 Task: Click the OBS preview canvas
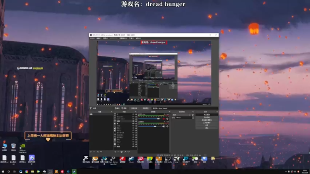pyautogui.click(x=154, y=73)
